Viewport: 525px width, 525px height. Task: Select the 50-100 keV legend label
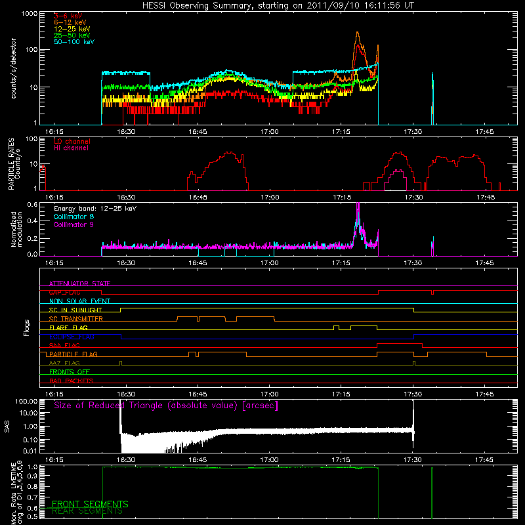[74, 42]
